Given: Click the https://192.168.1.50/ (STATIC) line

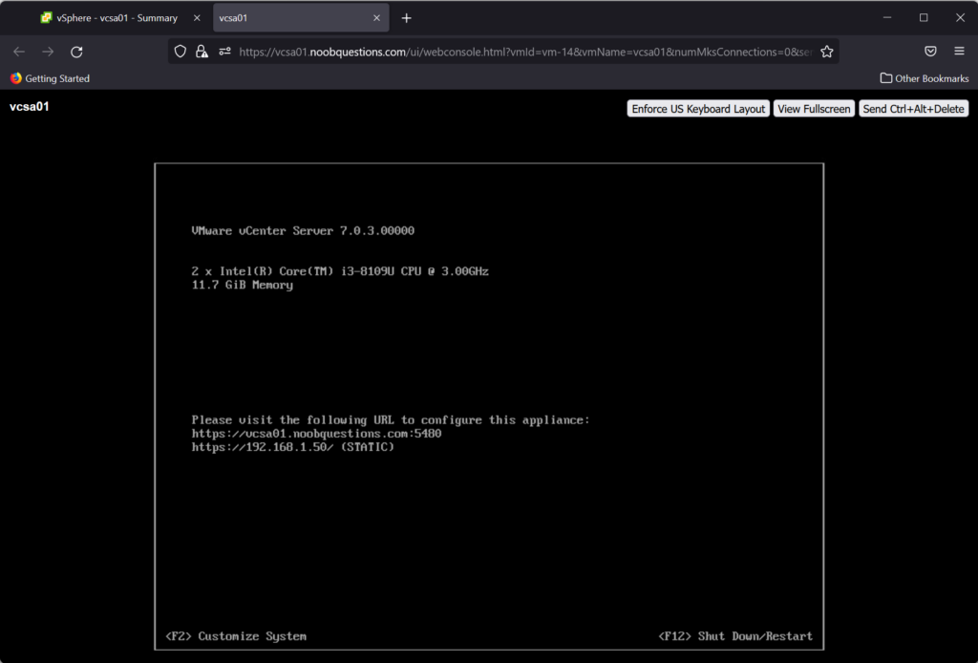Looking at the screenshot, I should click(292, 447).
